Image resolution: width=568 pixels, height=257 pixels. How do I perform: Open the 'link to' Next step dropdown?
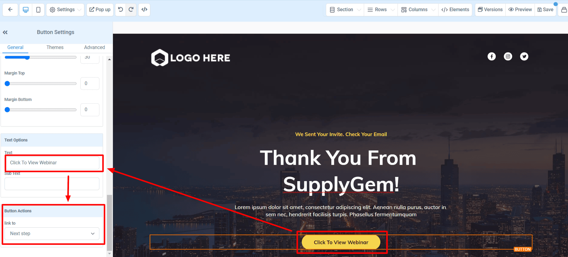[52, 234]
